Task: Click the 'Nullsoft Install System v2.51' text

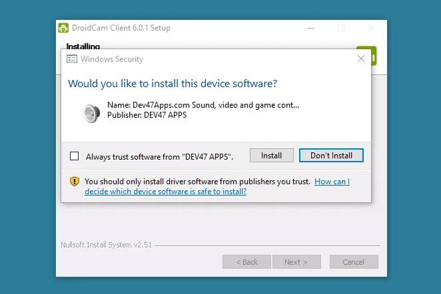Action: point(106,245)
